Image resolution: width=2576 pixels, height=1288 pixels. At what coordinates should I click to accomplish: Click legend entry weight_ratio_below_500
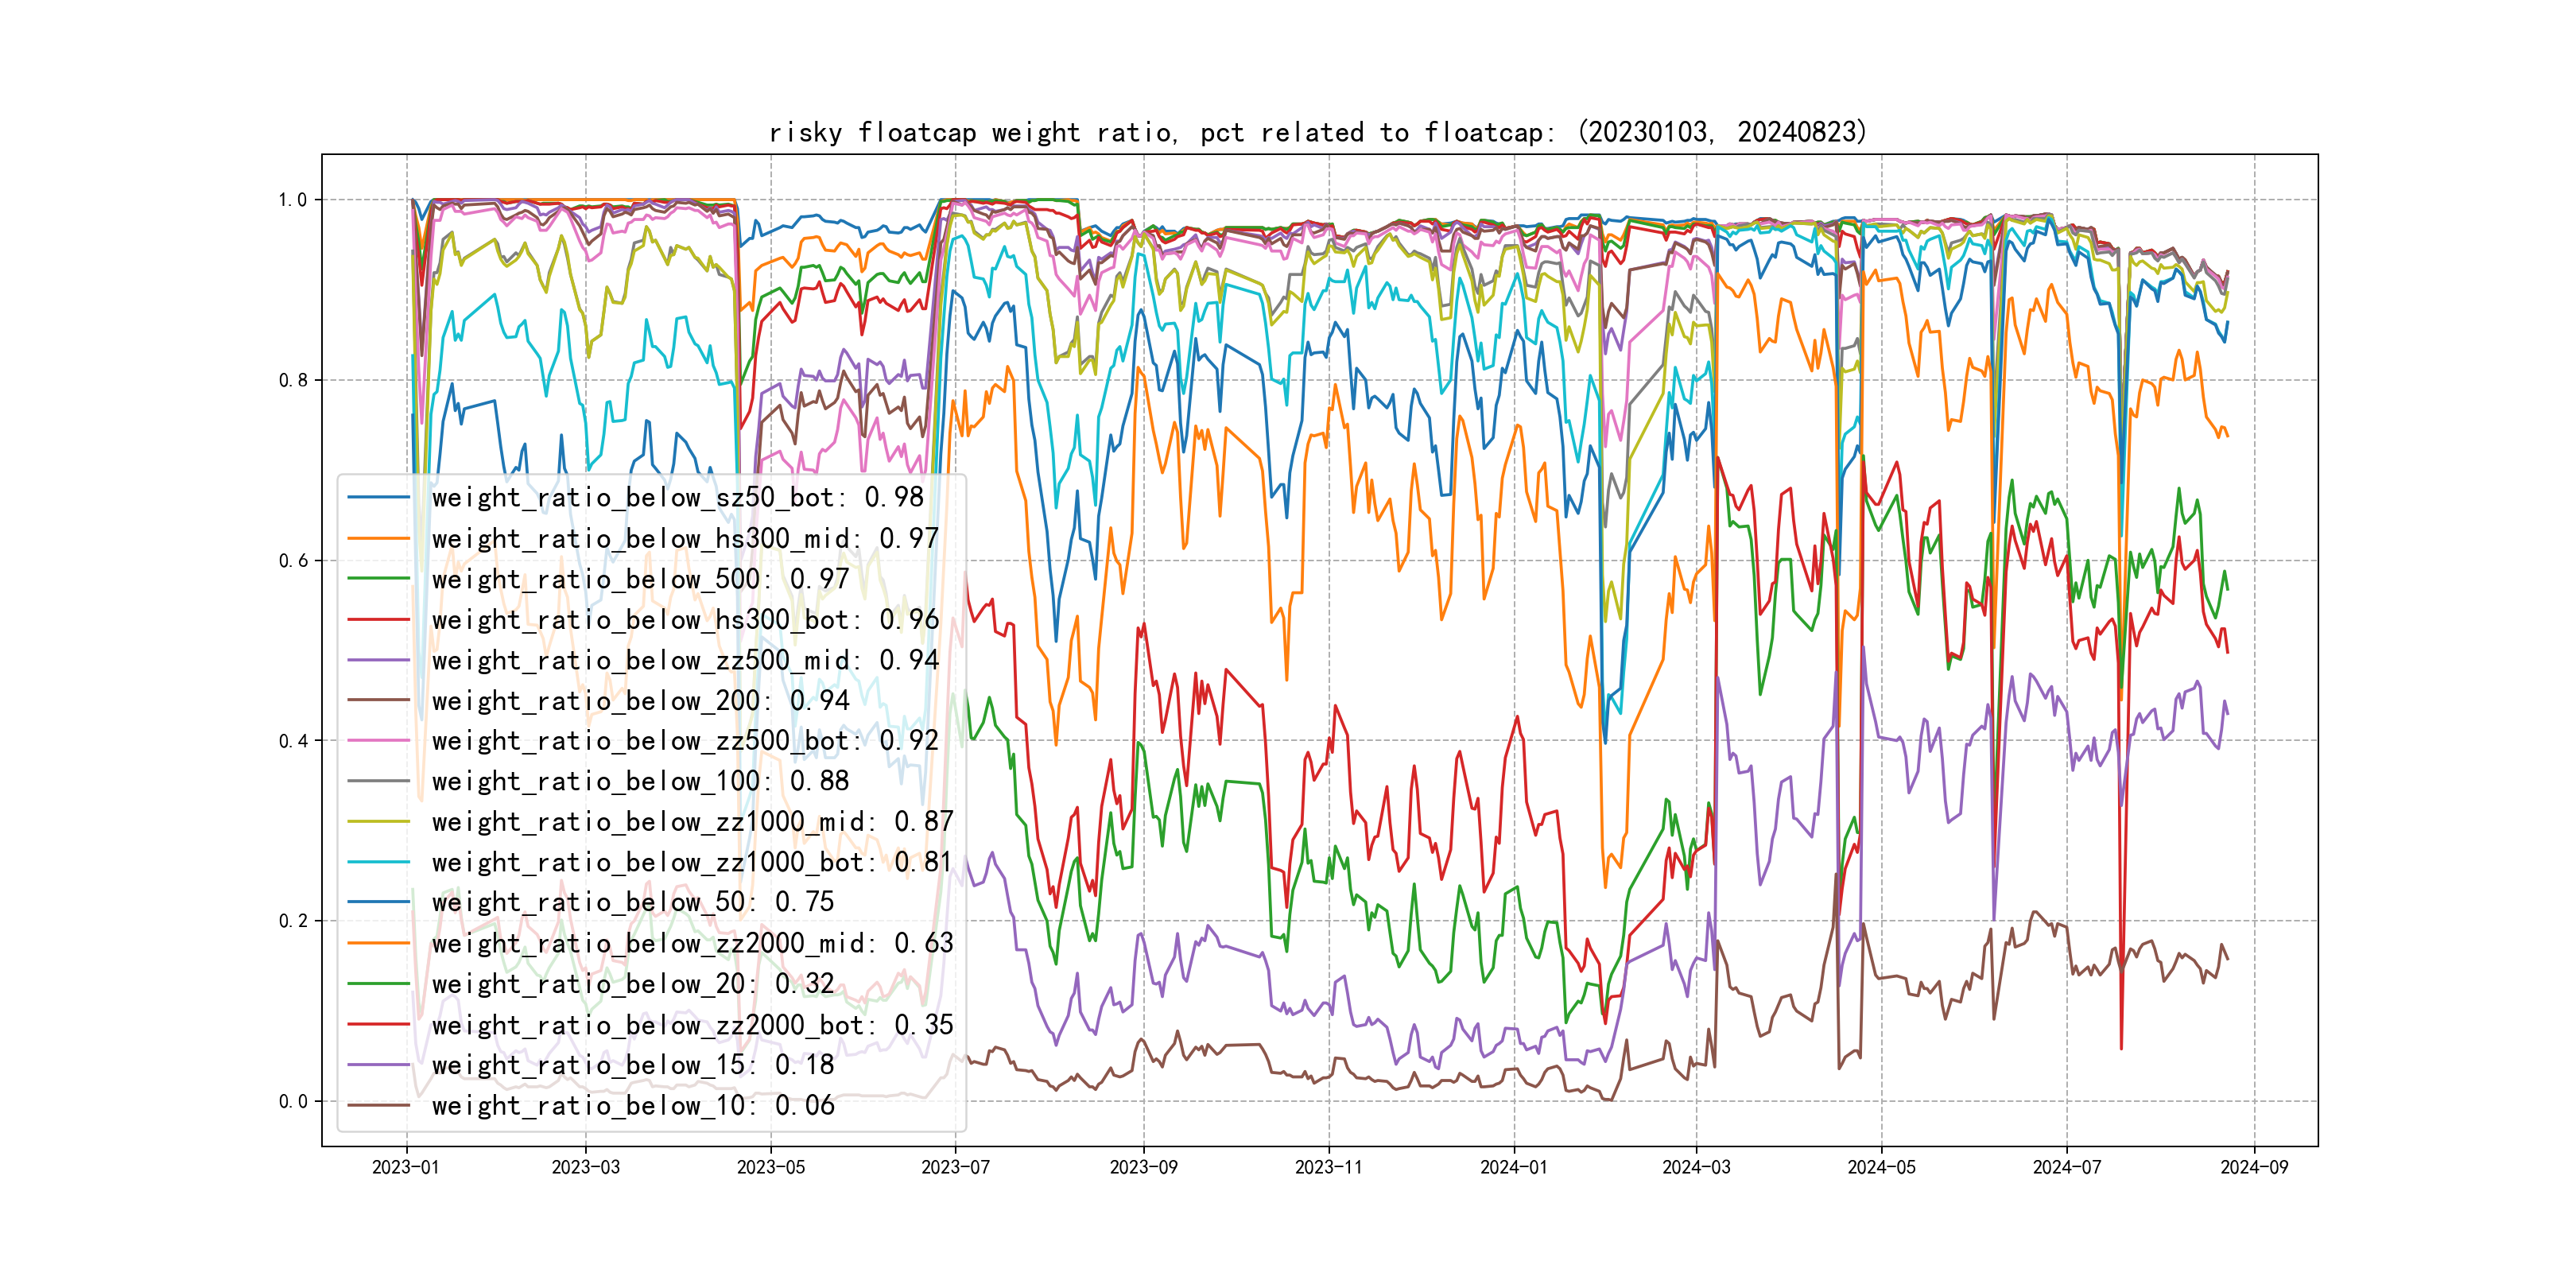640,579
